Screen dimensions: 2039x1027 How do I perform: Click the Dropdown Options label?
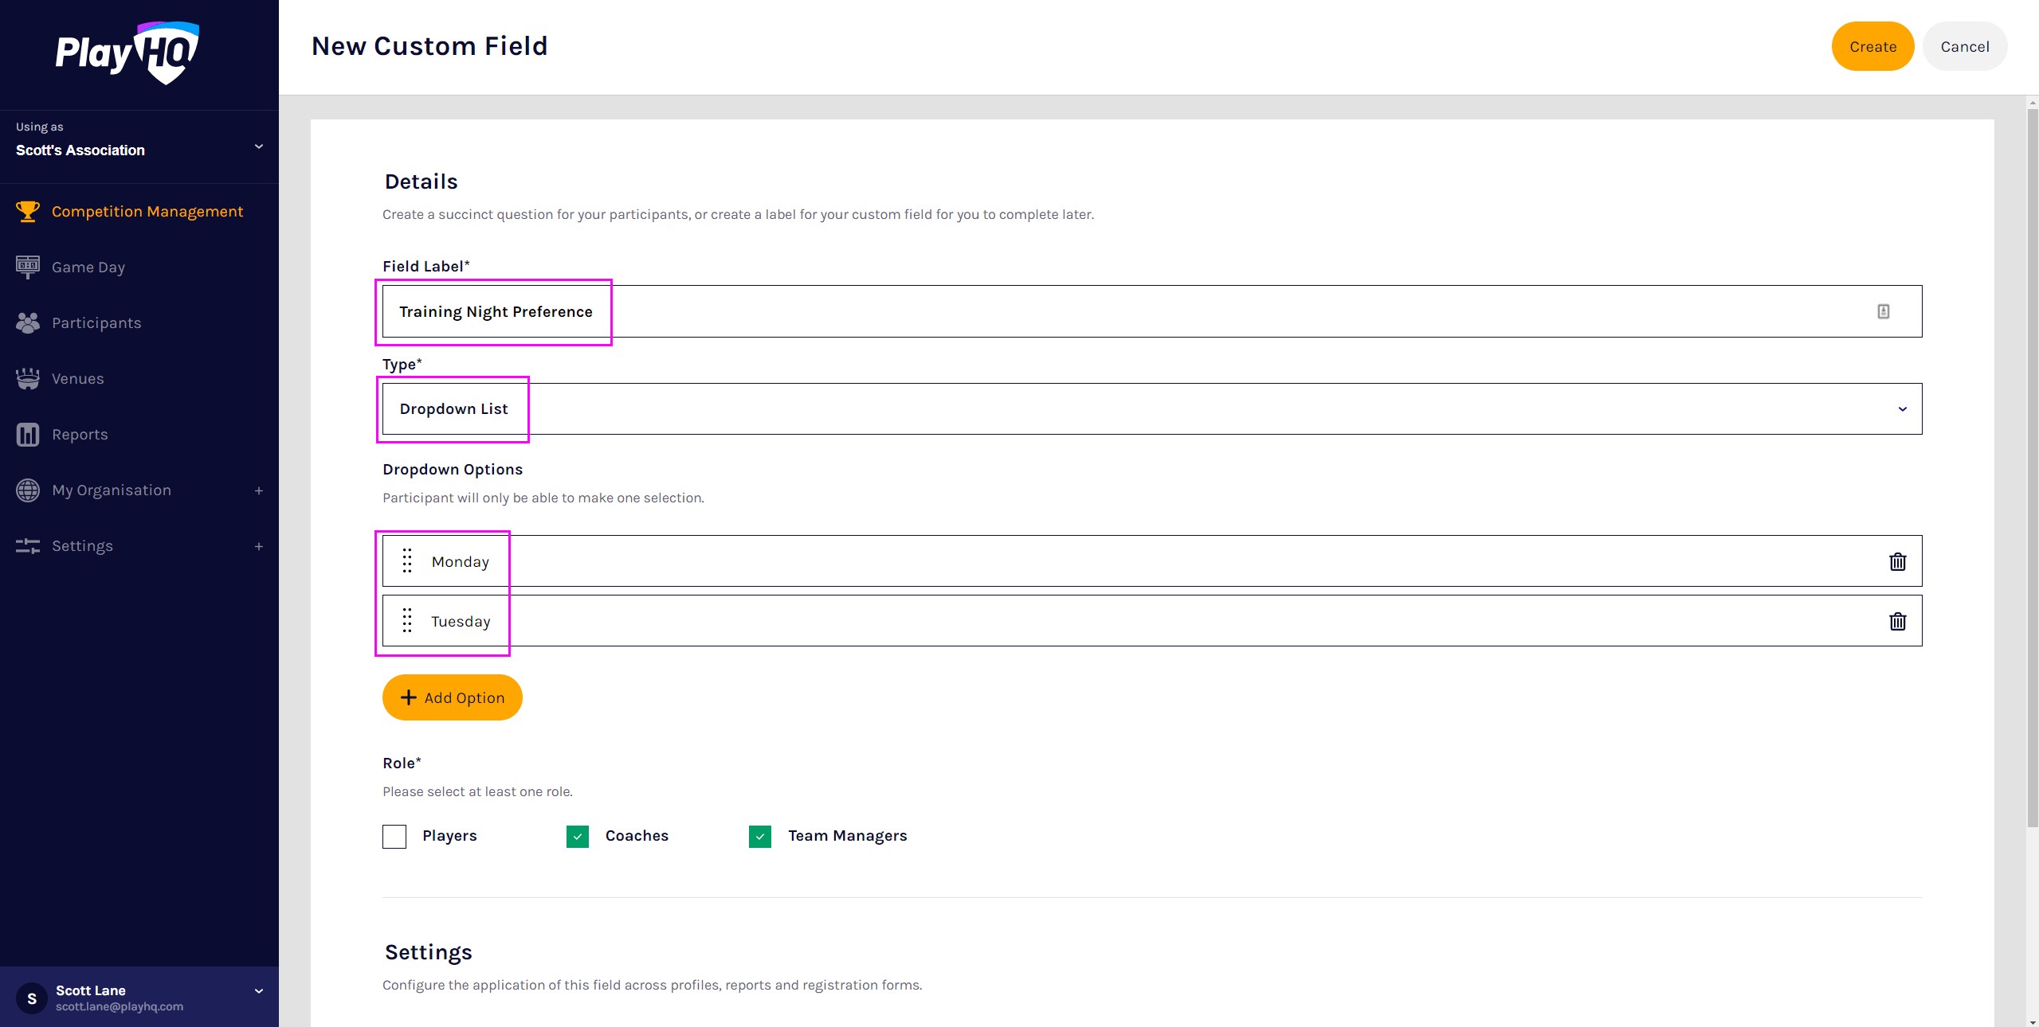[x=453, y=469]
